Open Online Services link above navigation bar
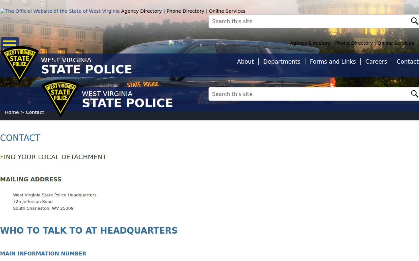Image resolution: width=419 pixels, height=261 pixels. click(x=396, y=43)
